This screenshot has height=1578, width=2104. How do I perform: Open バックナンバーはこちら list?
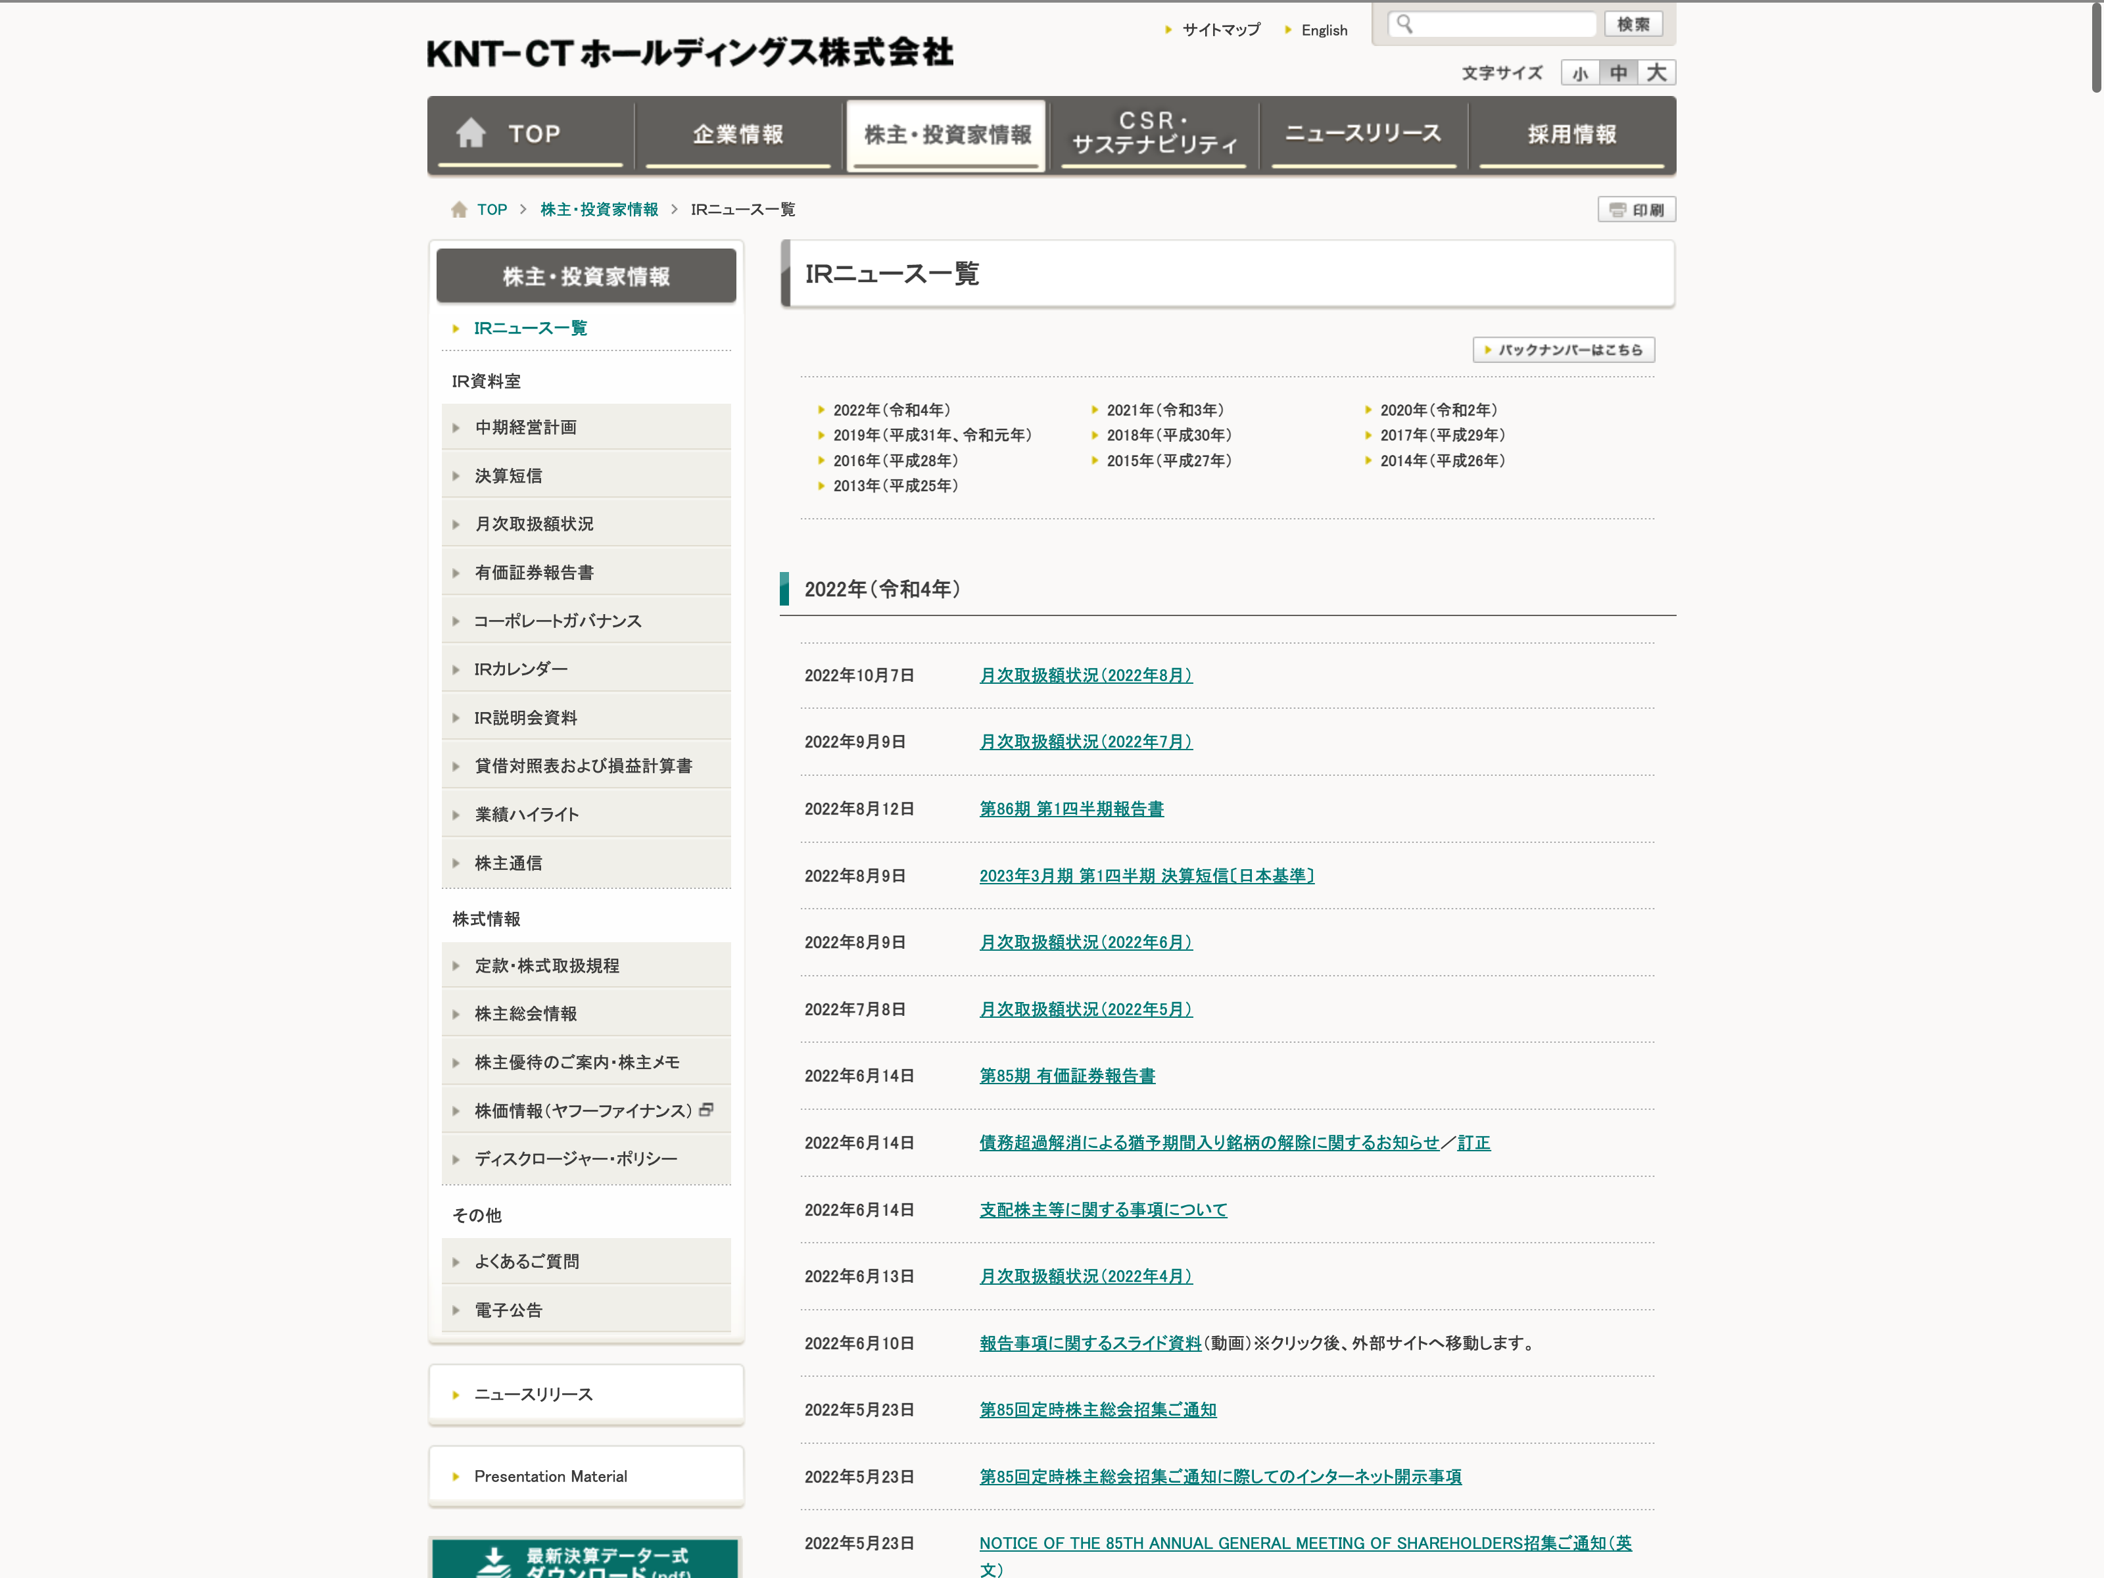click(x=1563, y=350)
